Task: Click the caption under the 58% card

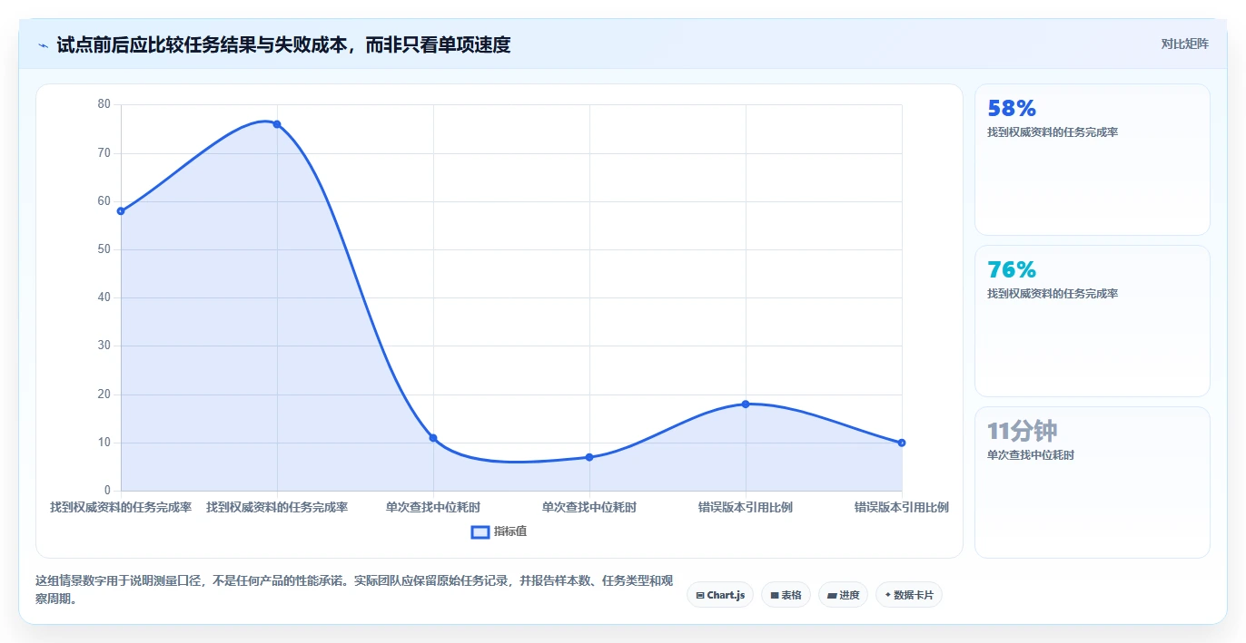Action: point(1053,132)
